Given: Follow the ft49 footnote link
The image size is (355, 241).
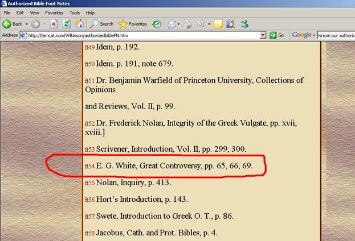Looking at the screenshot, I should pos(90,47).
